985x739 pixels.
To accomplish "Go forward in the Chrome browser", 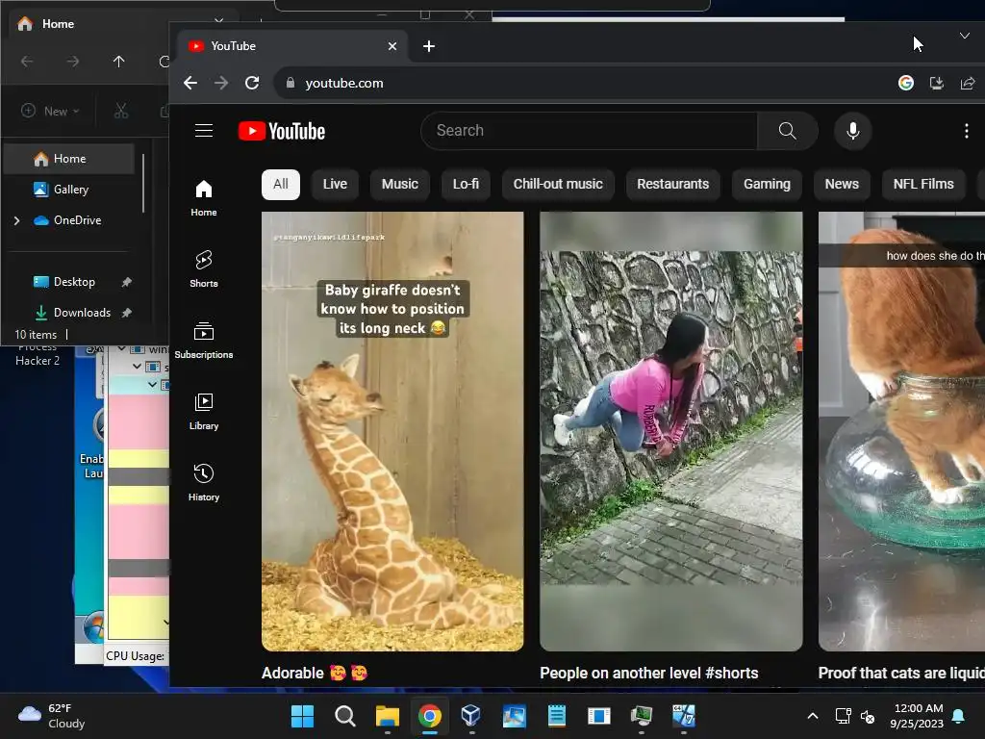I will (221, 83).
